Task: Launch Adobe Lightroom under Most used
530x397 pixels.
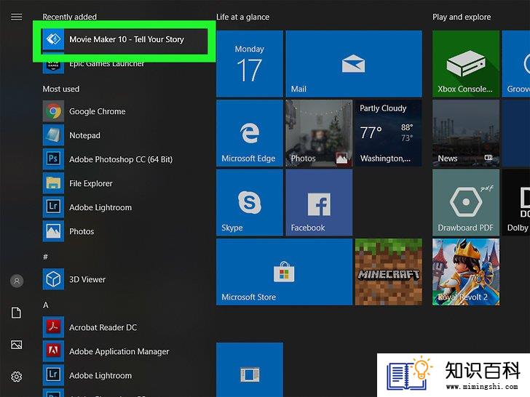Action: pyautogui.click(x=124, y=207)
